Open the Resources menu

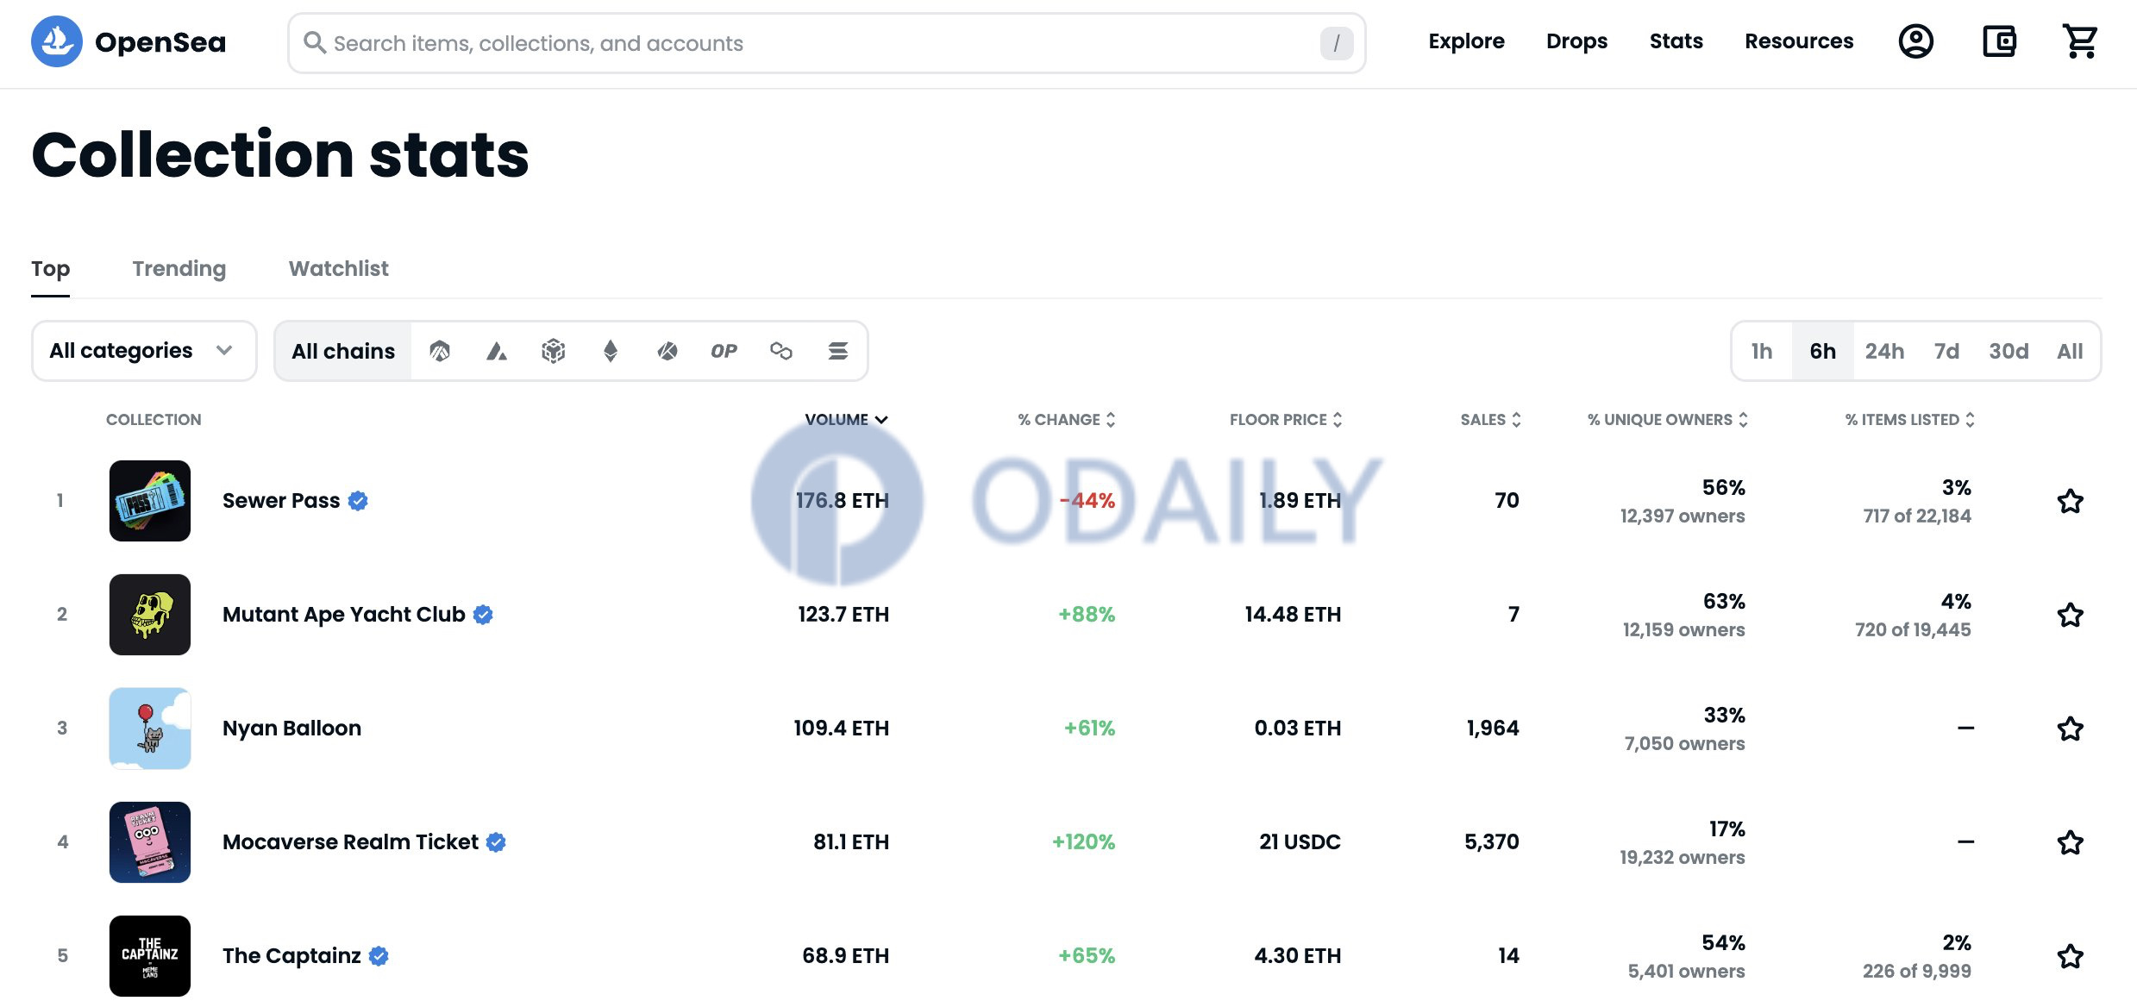1799,41
